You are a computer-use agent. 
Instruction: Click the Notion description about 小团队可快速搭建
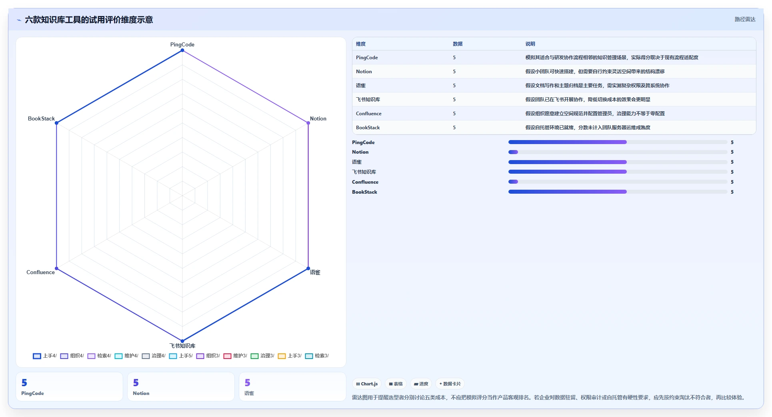(x=595, y=72)
